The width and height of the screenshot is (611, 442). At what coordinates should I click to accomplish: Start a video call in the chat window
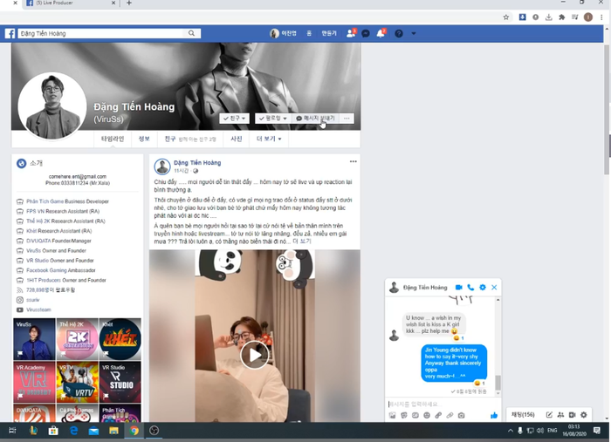458,288
